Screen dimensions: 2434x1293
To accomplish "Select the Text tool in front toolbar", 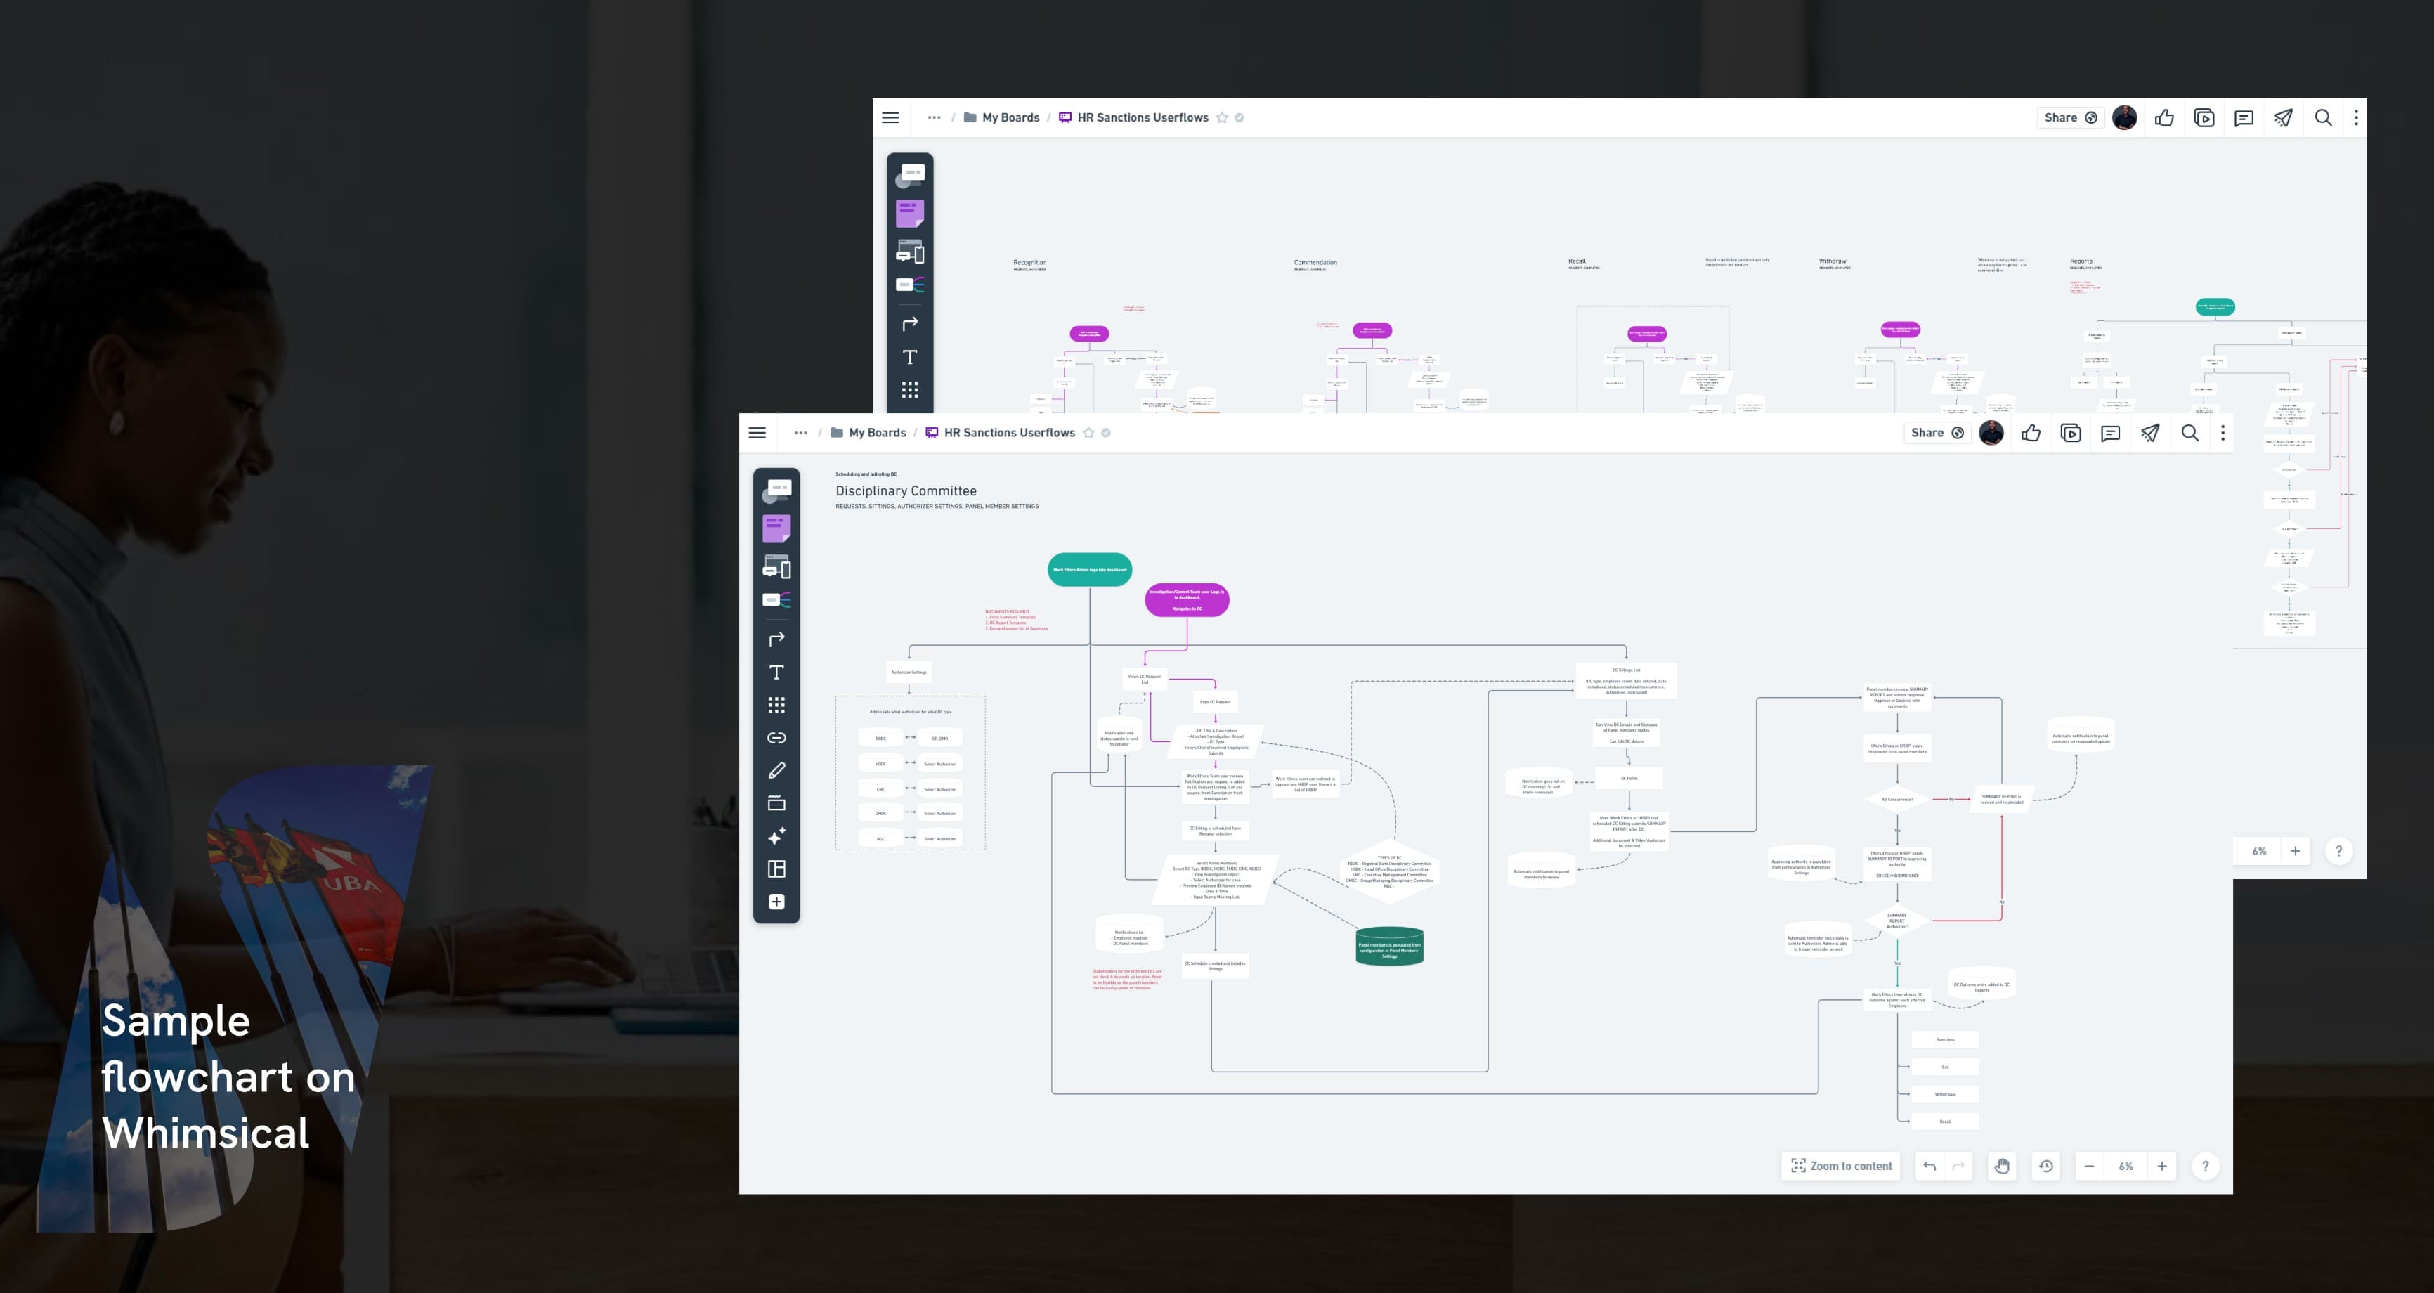I will point(776,672).
